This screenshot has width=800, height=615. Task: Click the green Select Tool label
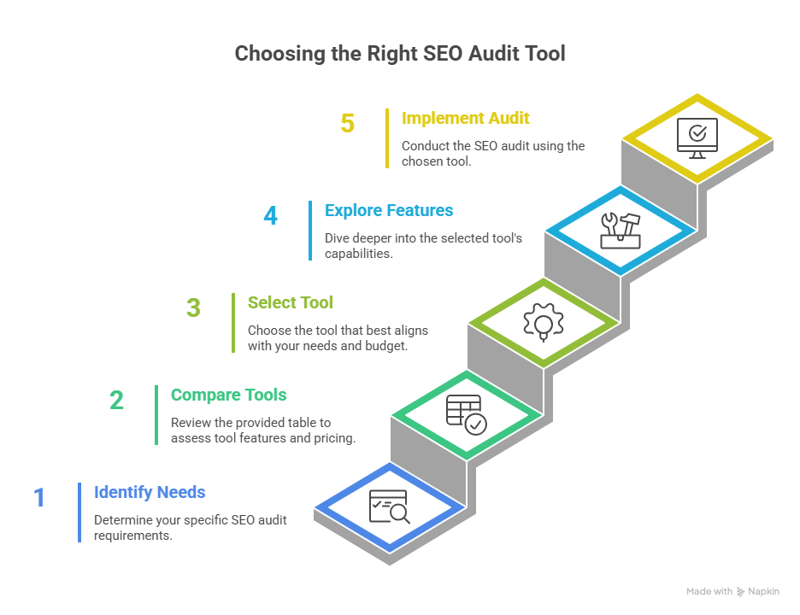point(291,302)
